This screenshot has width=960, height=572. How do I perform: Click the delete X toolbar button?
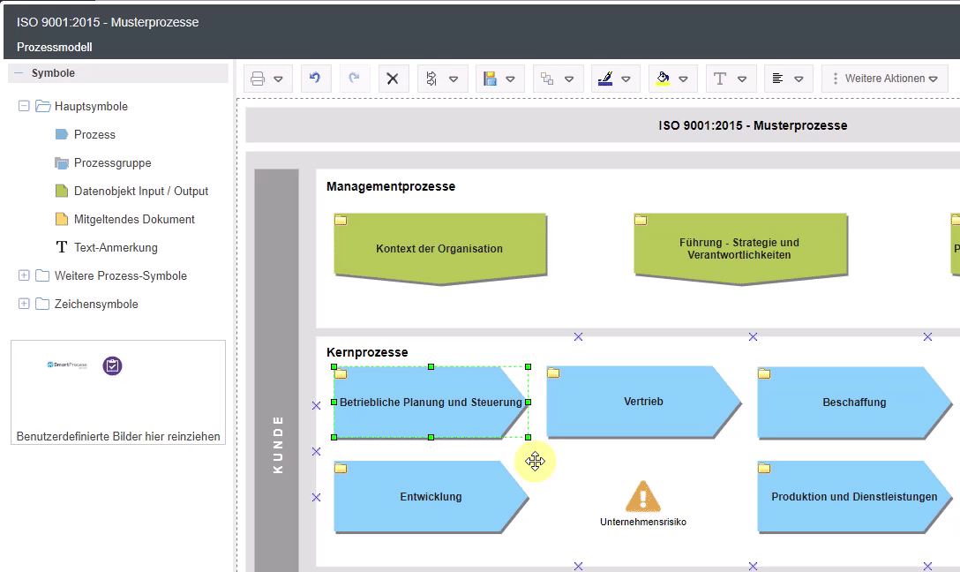(x=393, y=79)
